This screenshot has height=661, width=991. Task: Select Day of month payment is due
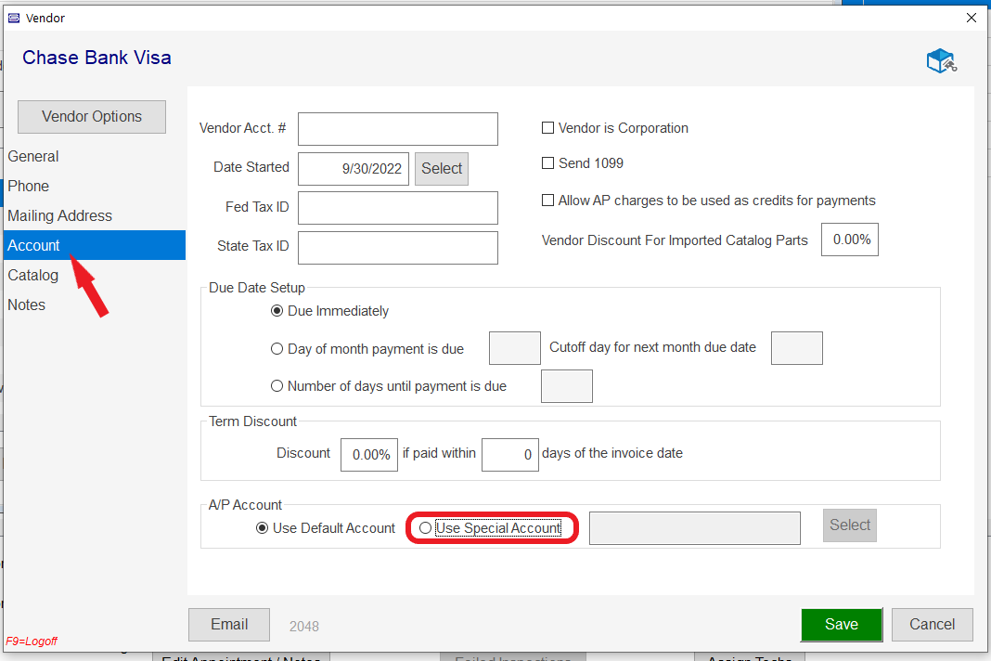277,349
